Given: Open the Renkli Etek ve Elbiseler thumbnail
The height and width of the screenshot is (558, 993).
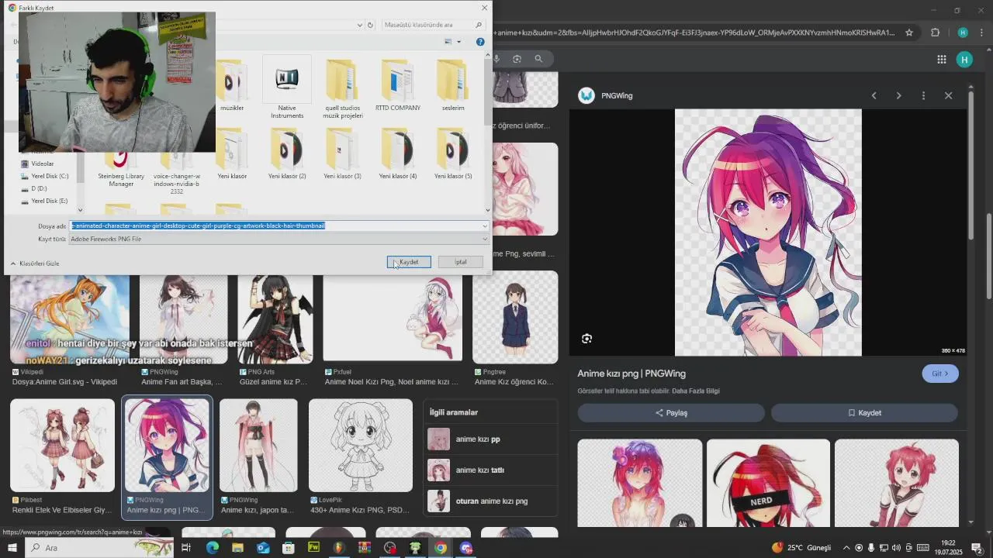Looking at the screenshot, I should click(x=62, y=446).
